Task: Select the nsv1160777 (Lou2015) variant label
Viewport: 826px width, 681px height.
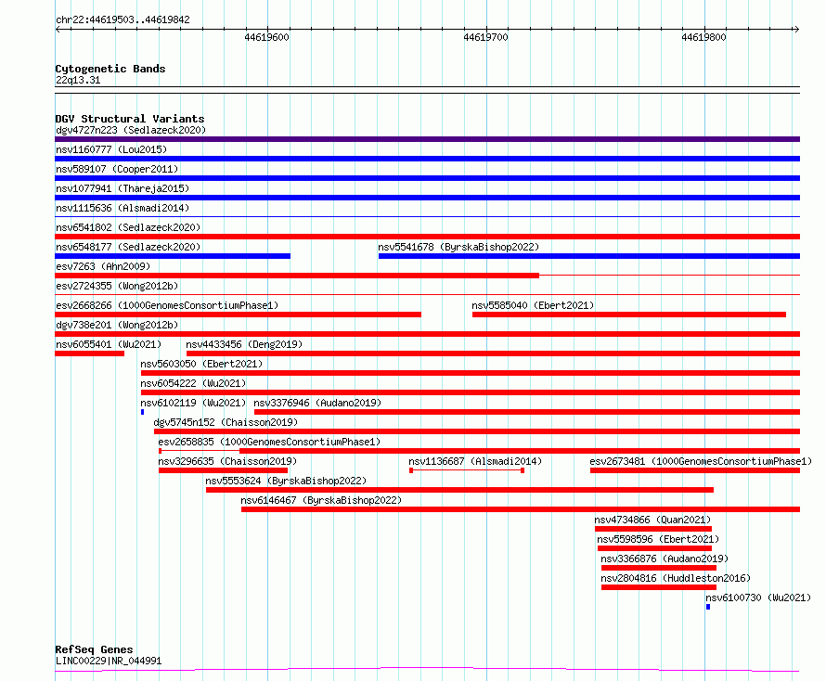Action: click(x=111, y=149)
